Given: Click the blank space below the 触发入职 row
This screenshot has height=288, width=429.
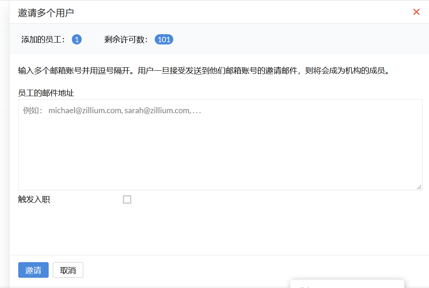Looking at the screenshot, I should click(220, 230).
